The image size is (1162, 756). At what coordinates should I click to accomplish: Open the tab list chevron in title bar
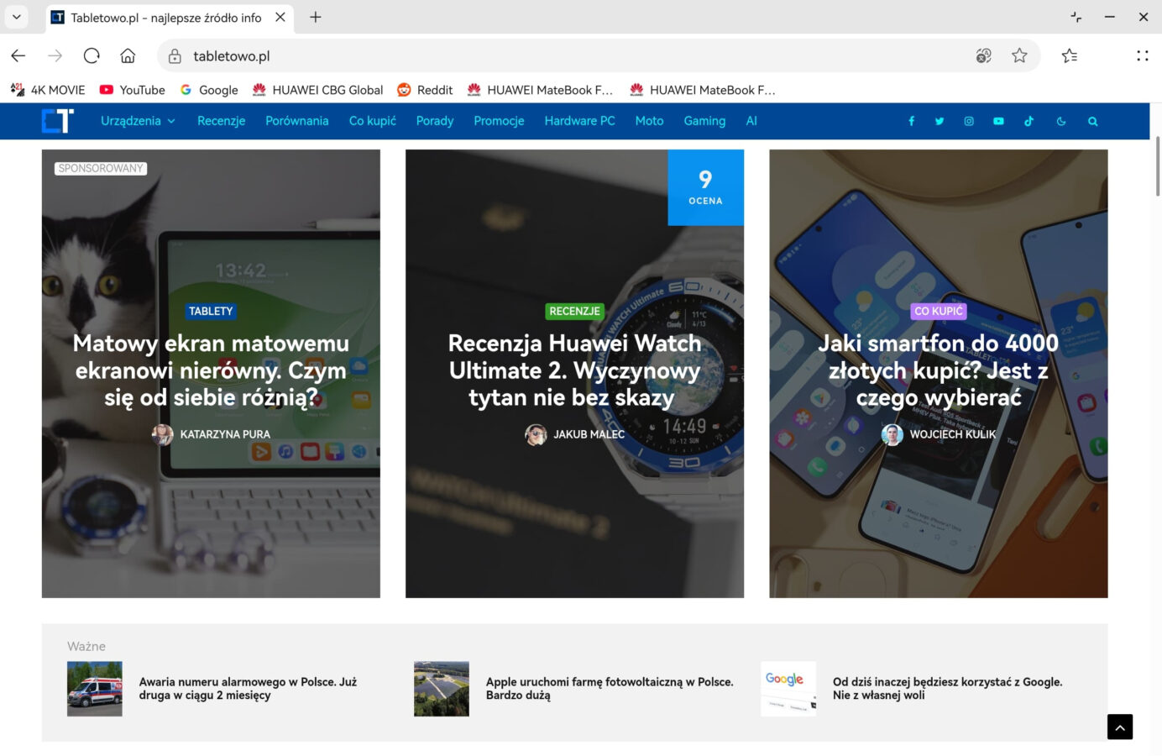pos(16,17)
